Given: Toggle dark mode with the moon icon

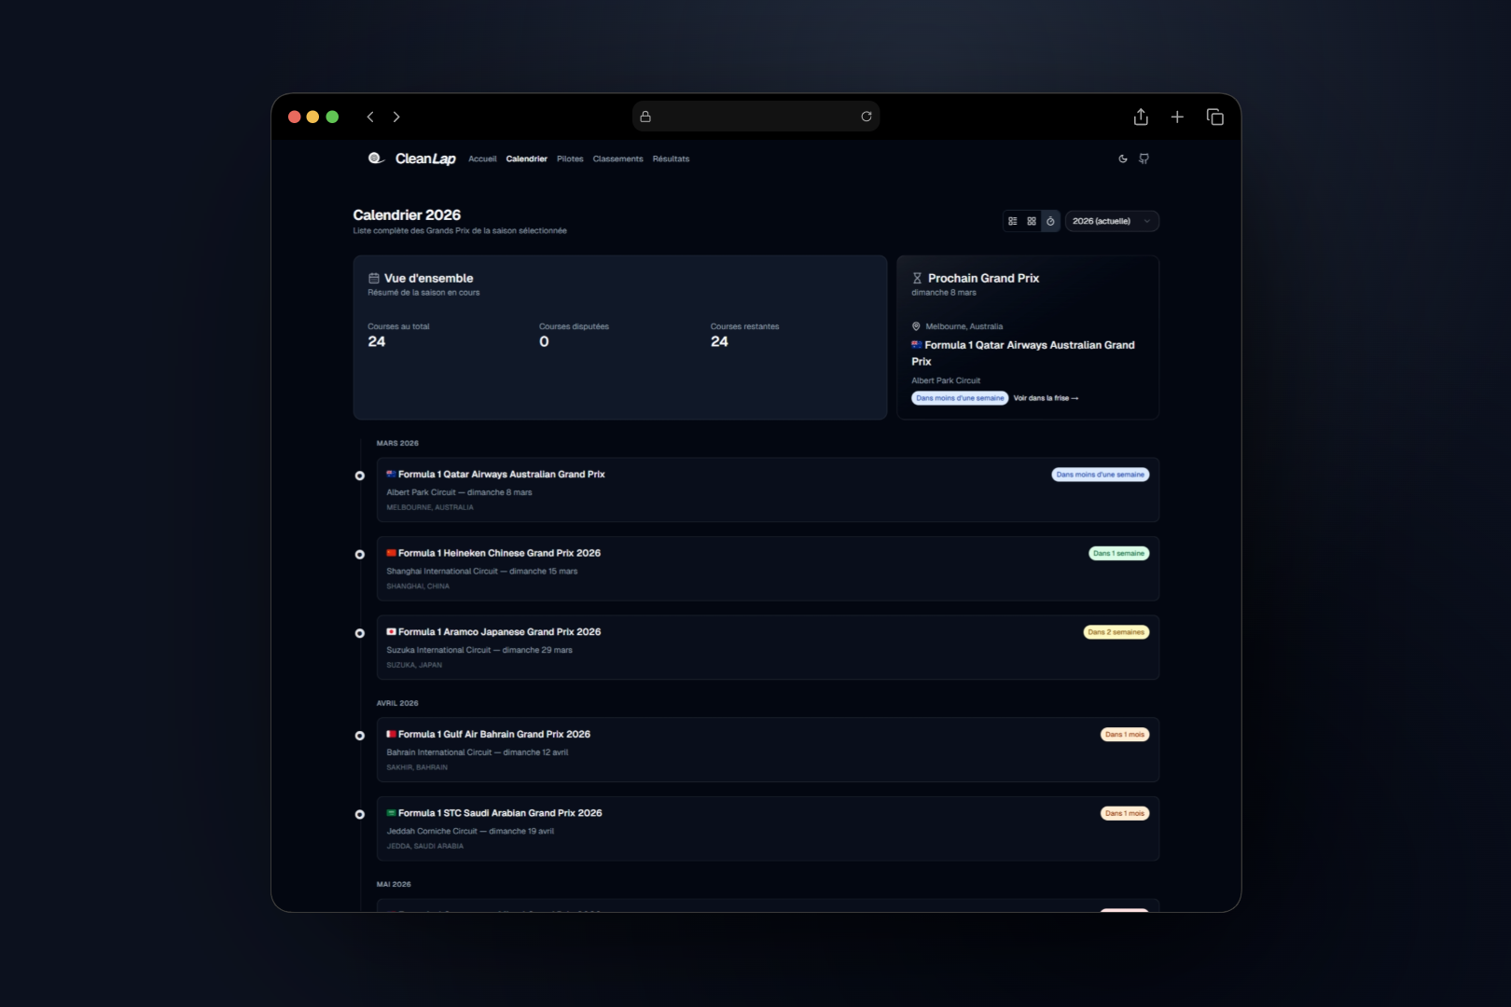Looking at the screenshot, I should click(x=1123, y=159).
